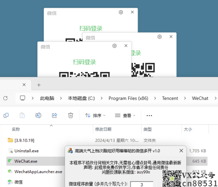This screenshot has width=218, height=187.
Task: Refresh the current folder view
Action: 5,98
